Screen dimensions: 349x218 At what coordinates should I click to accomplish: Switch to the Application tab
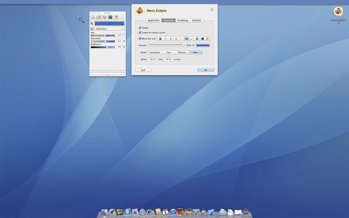[x=154, y=20]
